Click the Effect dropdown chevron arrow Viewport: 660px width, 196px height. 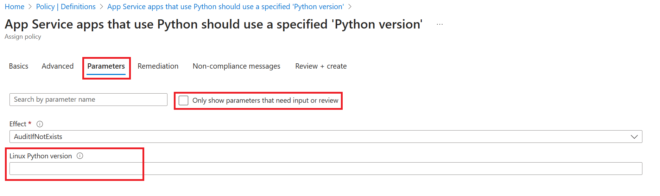(634, 137)
